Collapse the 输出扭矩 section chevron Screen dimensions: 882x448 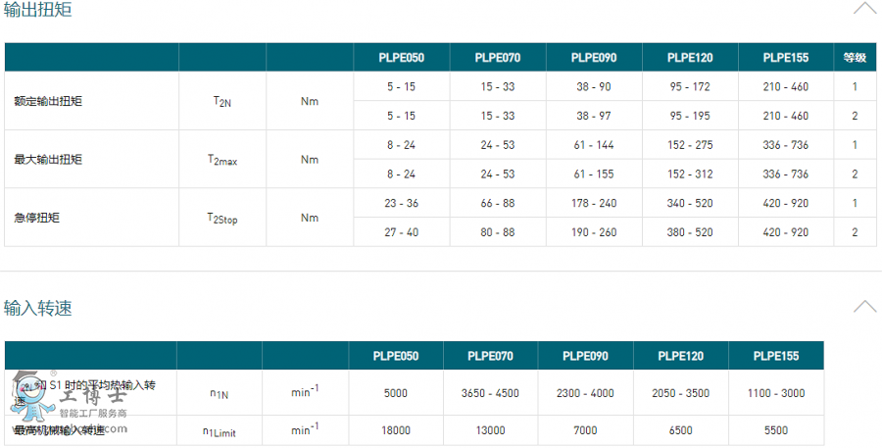click(x=864, y=9)
